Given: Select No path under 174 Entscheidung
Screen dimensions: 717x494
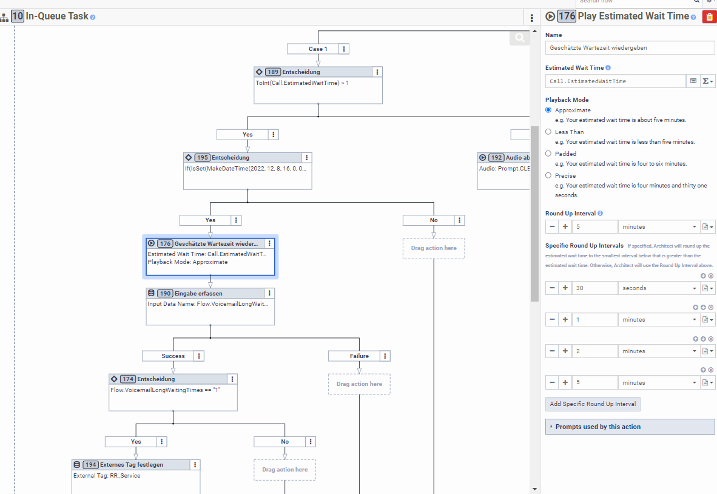Looking at the screenshot, I should click(284, 441).
